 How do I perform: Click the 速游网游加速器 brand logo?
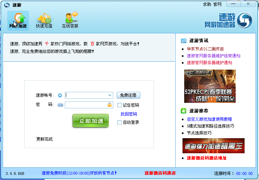point(228,21)
